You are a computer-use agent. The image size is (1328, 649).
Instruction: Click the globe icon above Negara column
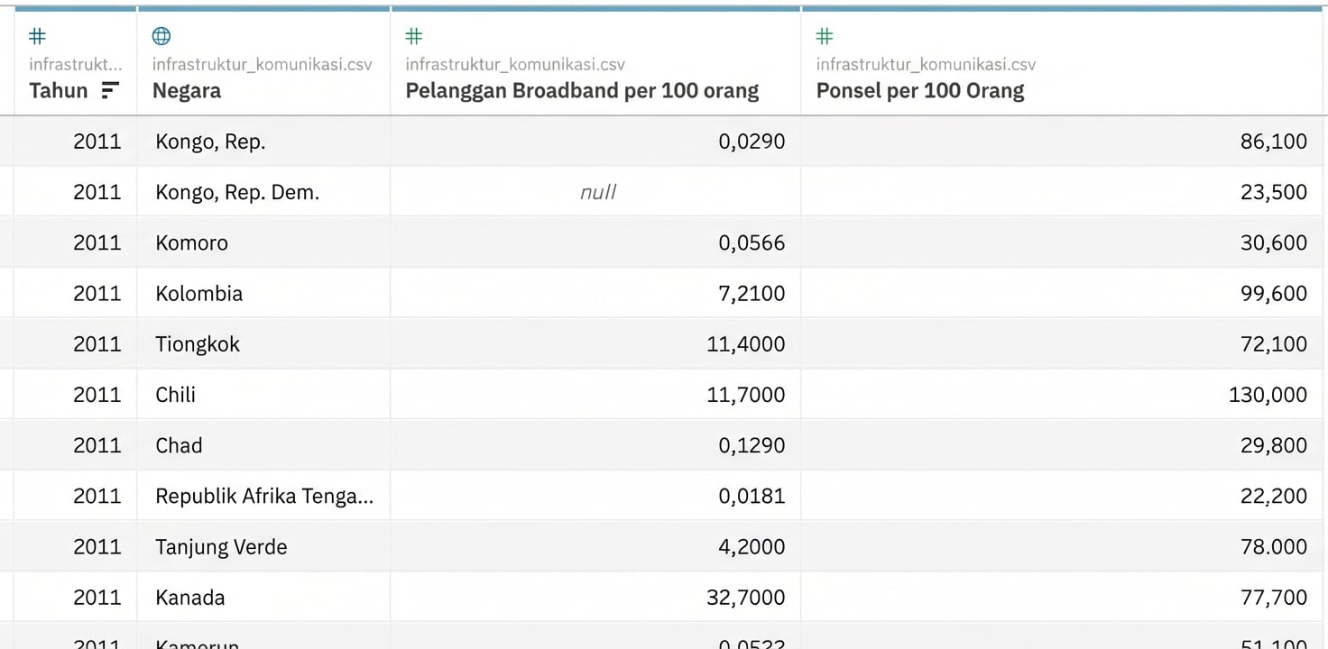pyautogui.click(x=161, y=36)
